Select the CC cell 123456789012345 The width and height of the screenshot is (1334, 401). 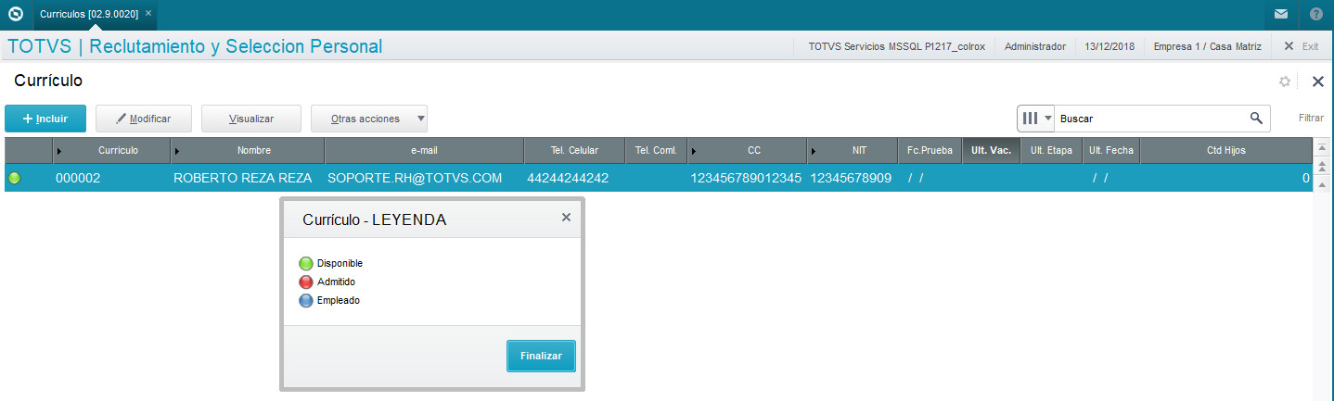point(746,178)
